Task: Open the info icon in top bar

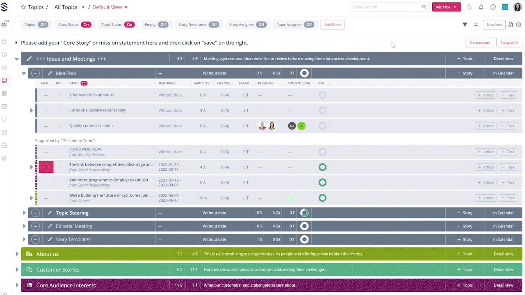Action: (493, 7)
